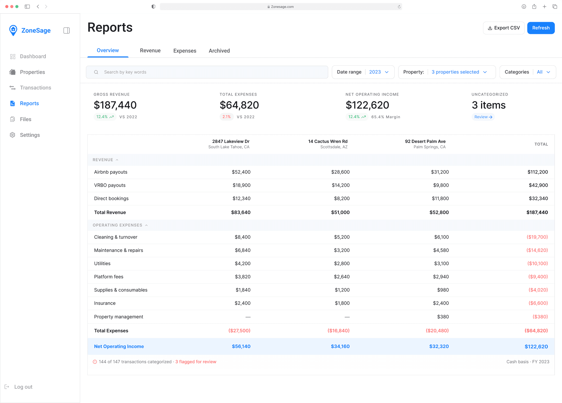
Task: Click the ZoneSage logo icon
Action: 13,30
